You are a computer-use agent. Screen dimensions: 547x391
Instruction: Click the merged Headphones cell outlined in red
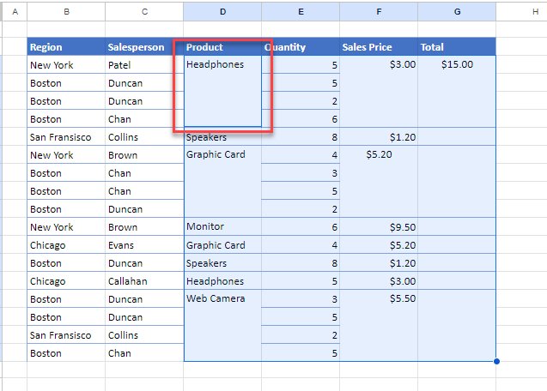click(222, 92)
